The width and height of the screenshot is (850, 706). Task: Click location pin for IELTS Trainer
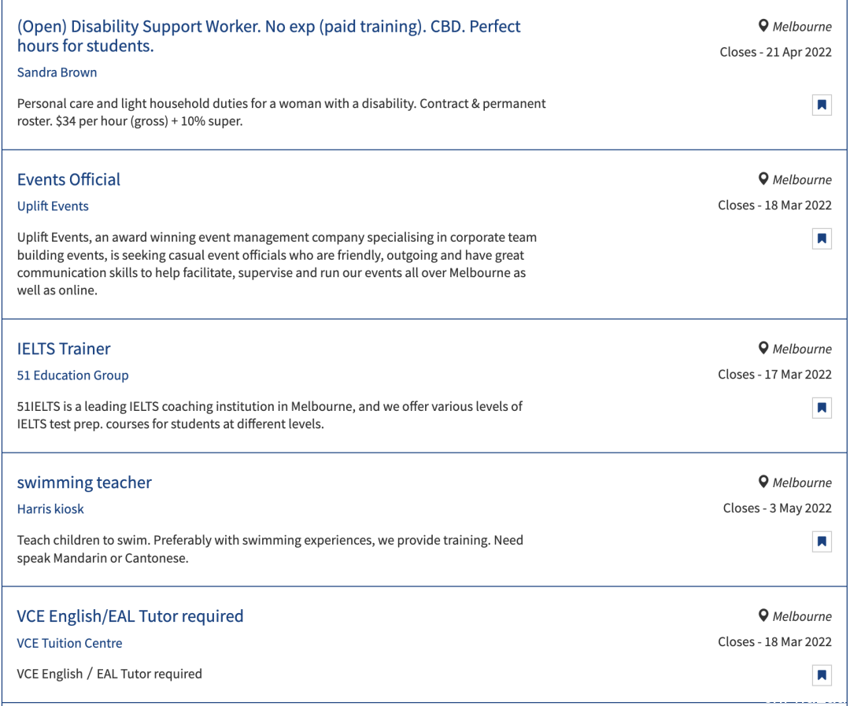point(763,348)
